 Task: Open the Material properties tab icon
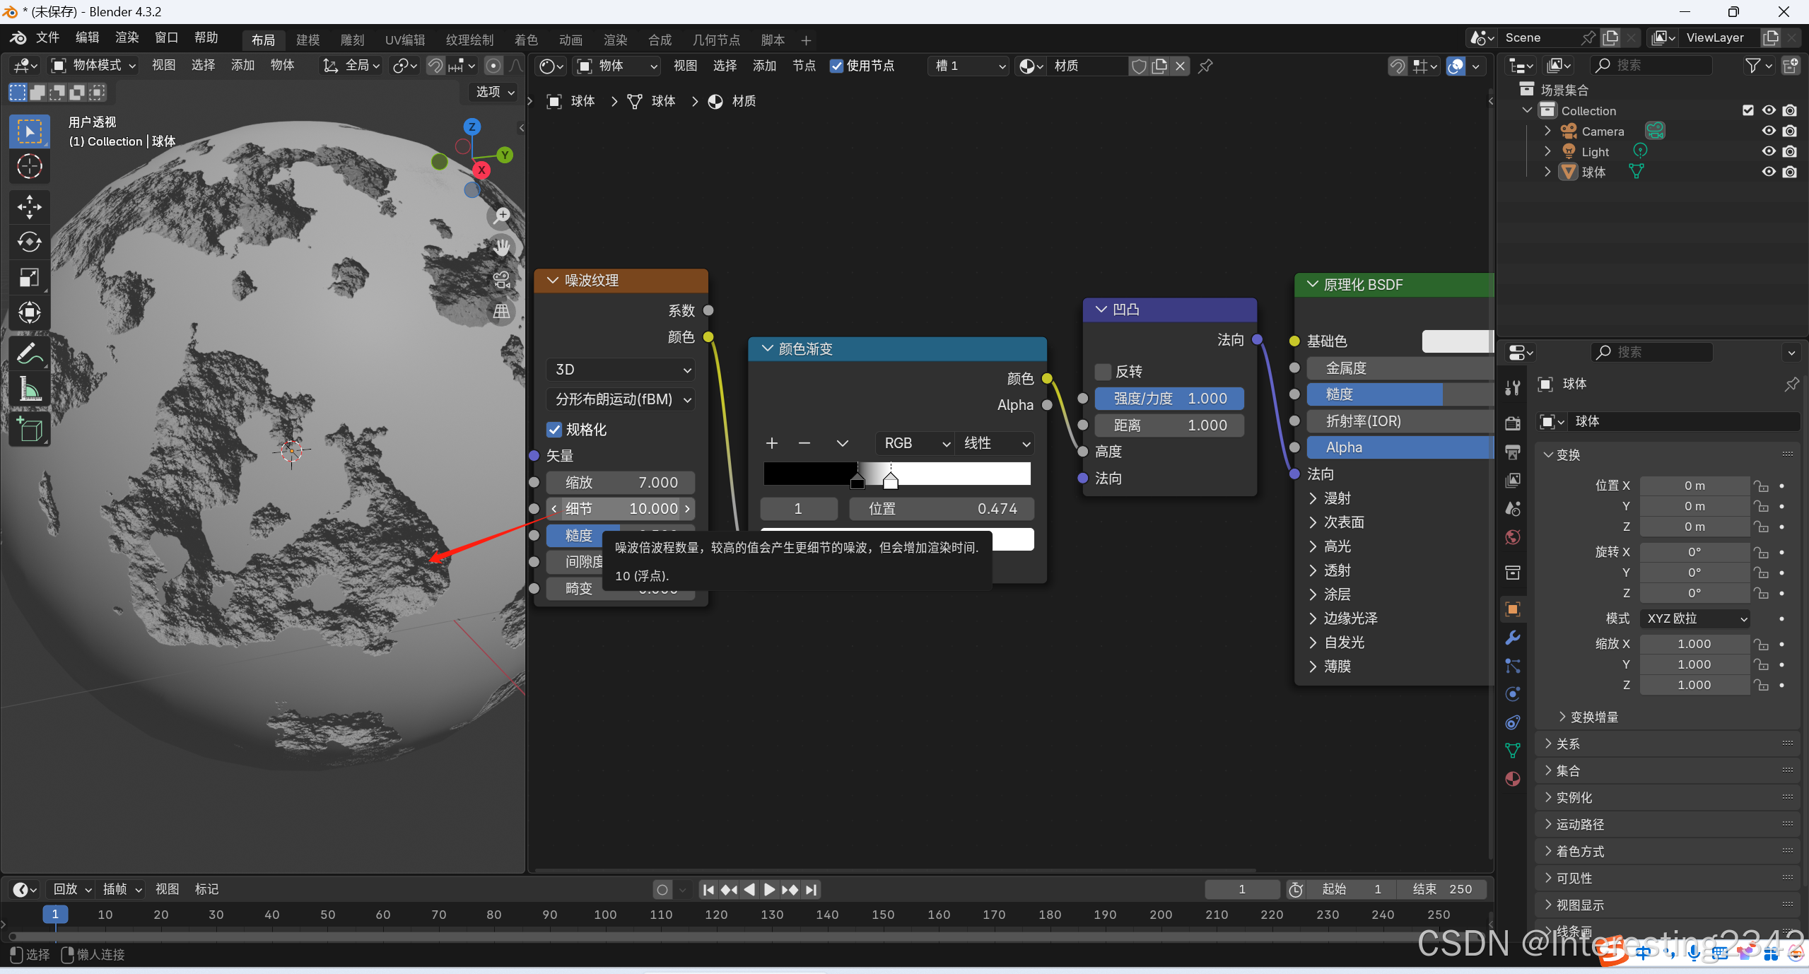pos(1513,779)
